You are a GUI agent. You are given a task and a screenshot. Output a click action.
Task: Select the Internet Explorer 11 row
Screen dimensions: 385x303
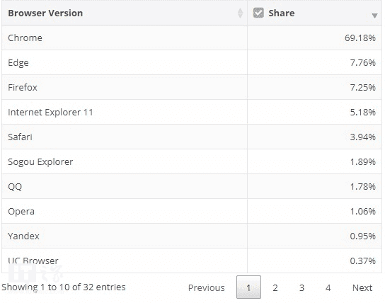coord(192,113)
